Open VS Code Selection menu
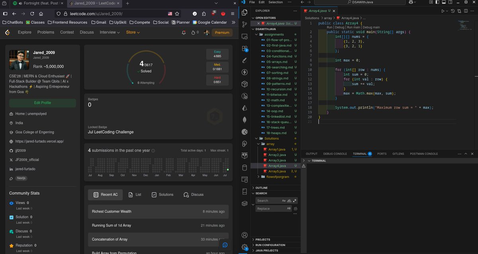This screenshot has width=478, height=254. pos(275,2)
